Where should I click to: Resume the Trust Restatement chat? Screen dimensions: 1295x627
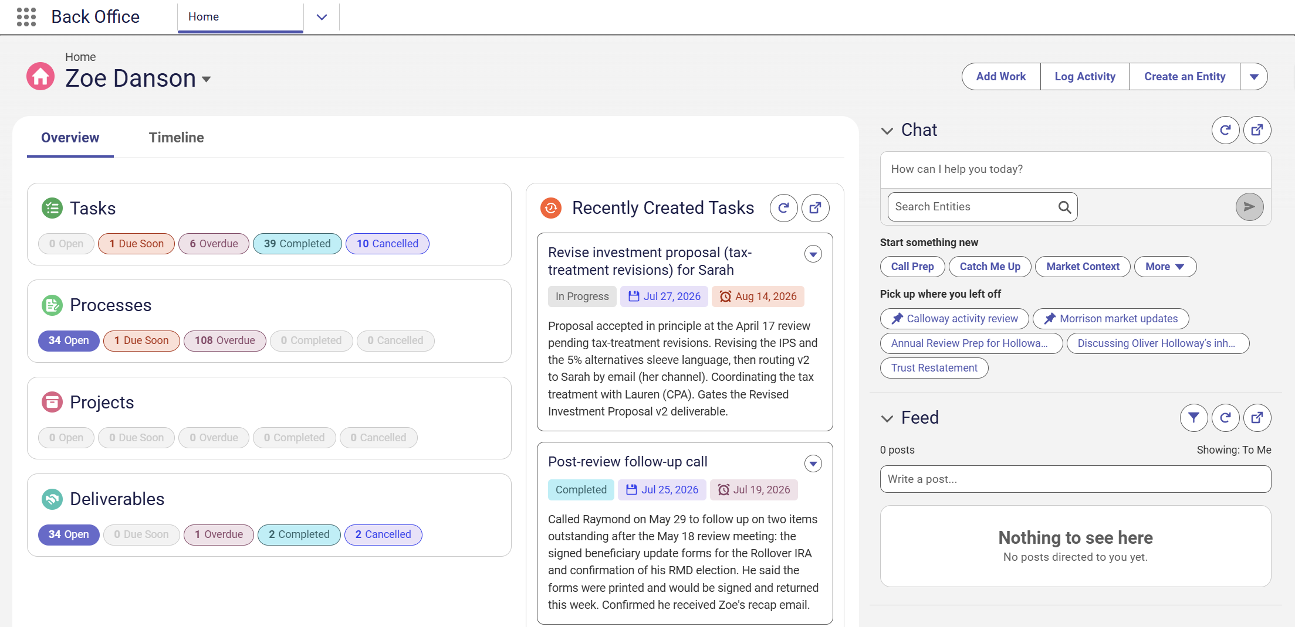[934, 368]
